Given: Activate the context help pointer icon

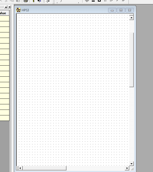Looking at the screenshot, I should pyautogui.click(x=39, y=1).
